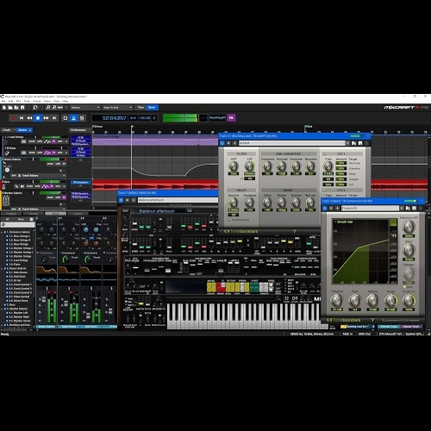Click the purple master FX button
The height and width of the screenshot is (431, 431).
pos(231,118)
